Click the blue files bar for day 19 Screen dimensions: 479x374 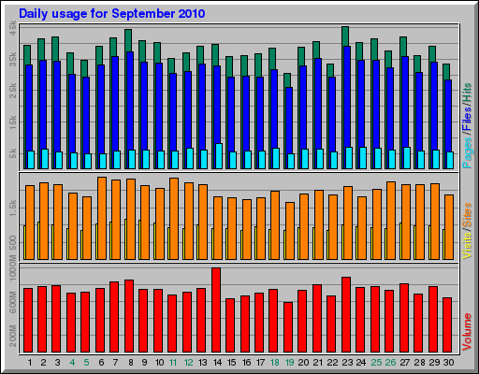[289, 121]
